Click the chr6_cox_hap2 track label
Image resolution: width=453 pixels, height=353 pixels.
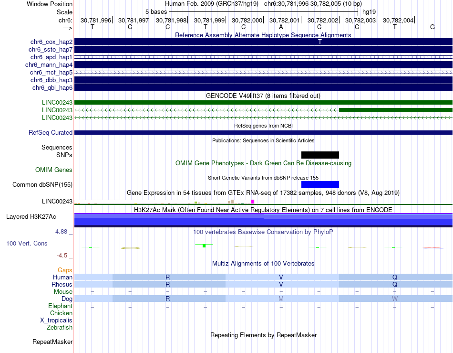(51, 42)
